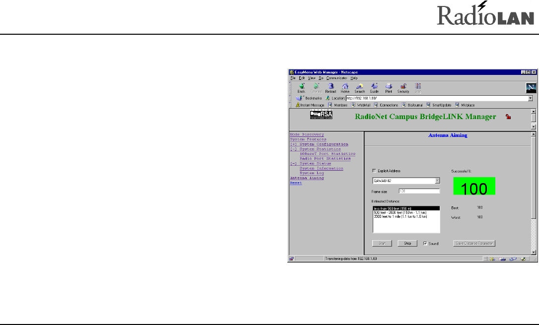Open Security info
Image resolution: width=539 pixels, height=325 pixels.
coord(403,88)
